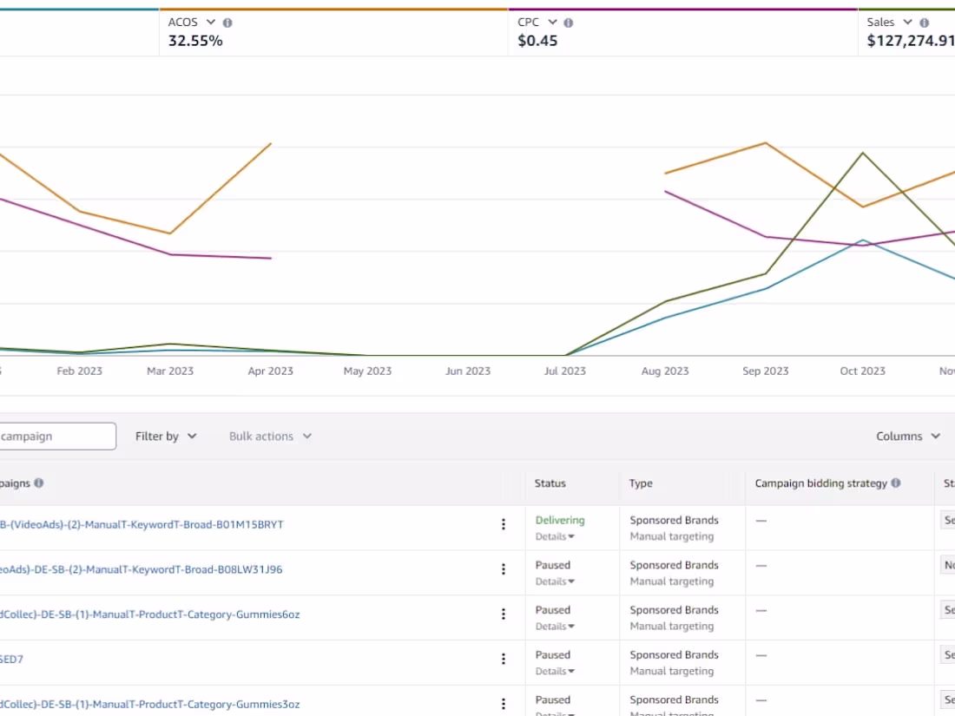This screenshot has height=716, width=955.
Task: Expand the ACOS metric dropdown
Action: point(210,22)
